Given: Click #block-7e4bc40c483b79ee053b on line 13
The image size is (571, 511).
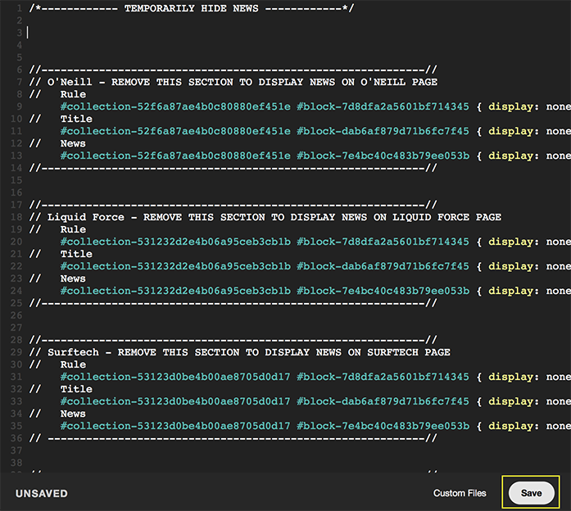Looking at the screenshot, I should coord(383,156).
